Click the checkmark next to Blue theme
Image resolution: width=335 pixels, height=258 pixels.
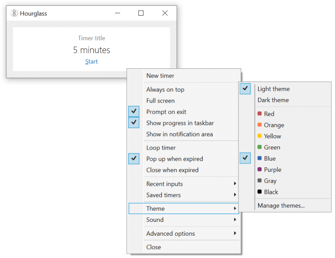coord(245,158)
